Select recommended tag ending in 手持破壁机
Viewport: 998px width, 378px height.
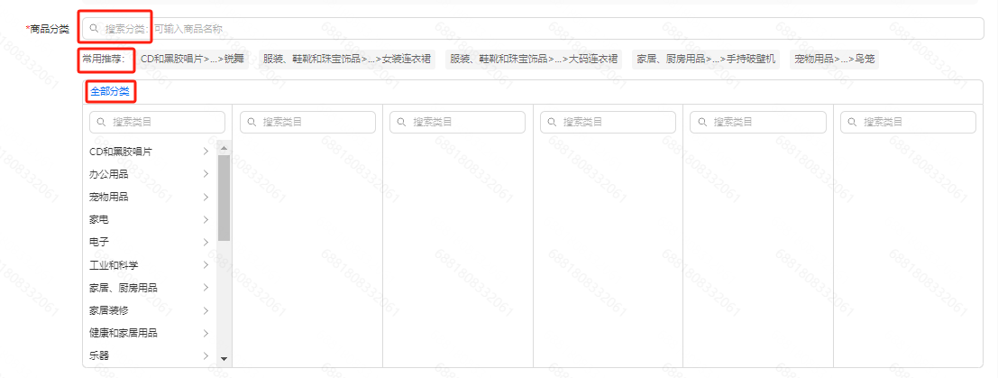point(706,60)
